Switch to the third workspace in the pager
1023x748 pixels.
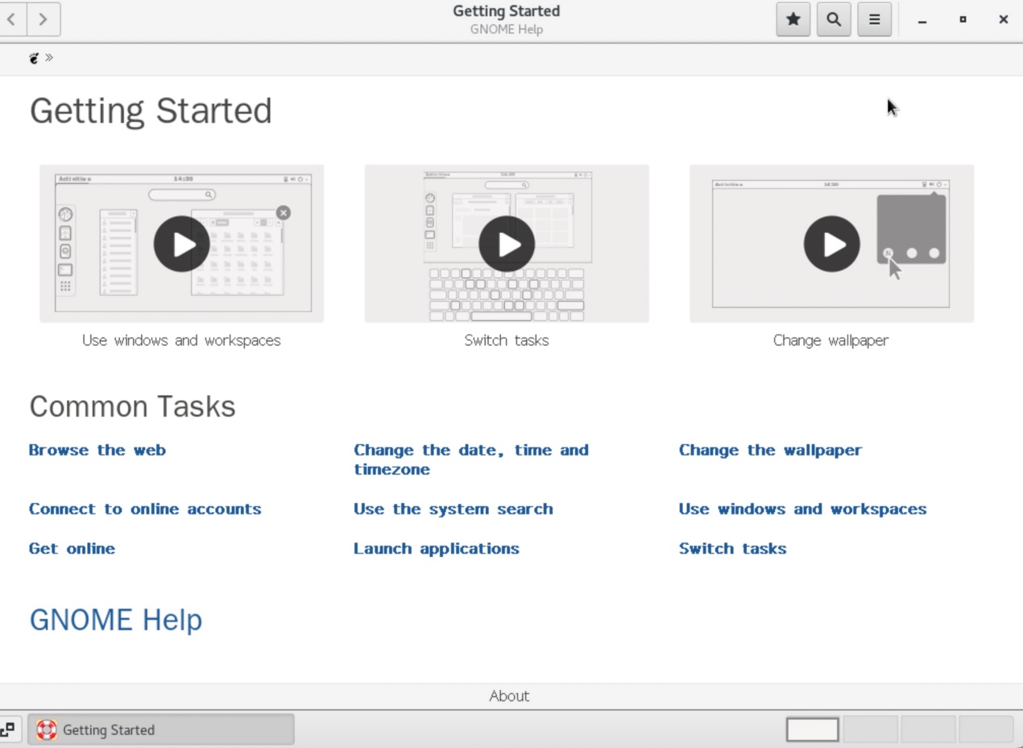pos(928,729)
